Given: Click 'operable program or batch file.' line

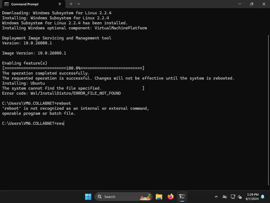Looking at the screenshot, I should tap(39, 113).
